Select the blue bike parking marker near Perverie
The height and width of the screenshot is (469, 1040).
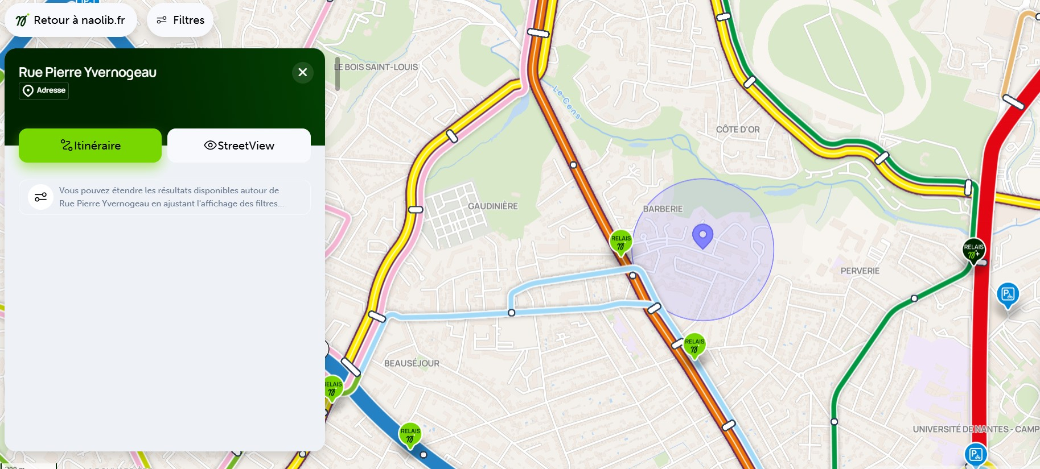point(1008,295)
